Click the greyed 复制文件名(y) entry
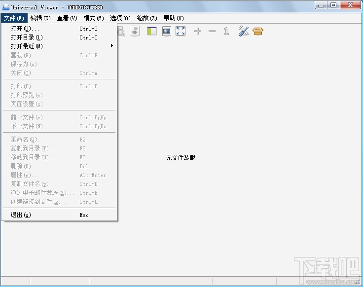This screenshot has height=287, width=363. (x=59, y=184)
